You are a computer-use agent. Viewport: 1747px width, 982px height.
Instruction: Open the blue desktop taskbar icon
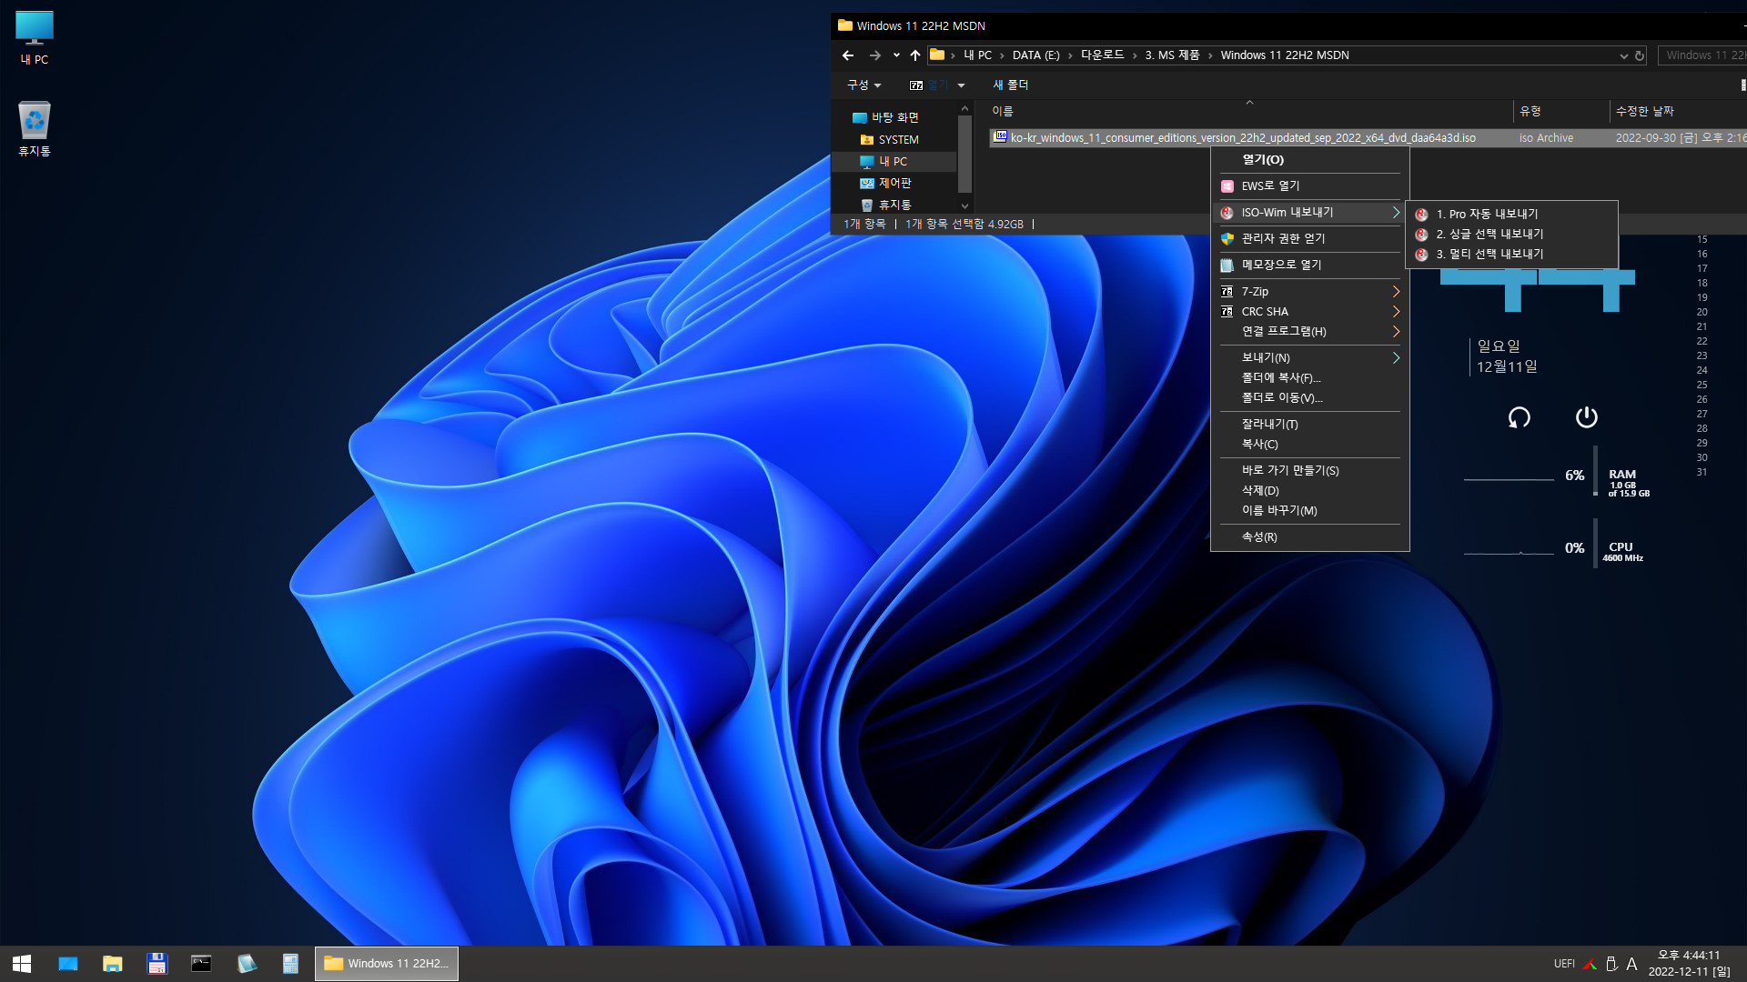68,964
